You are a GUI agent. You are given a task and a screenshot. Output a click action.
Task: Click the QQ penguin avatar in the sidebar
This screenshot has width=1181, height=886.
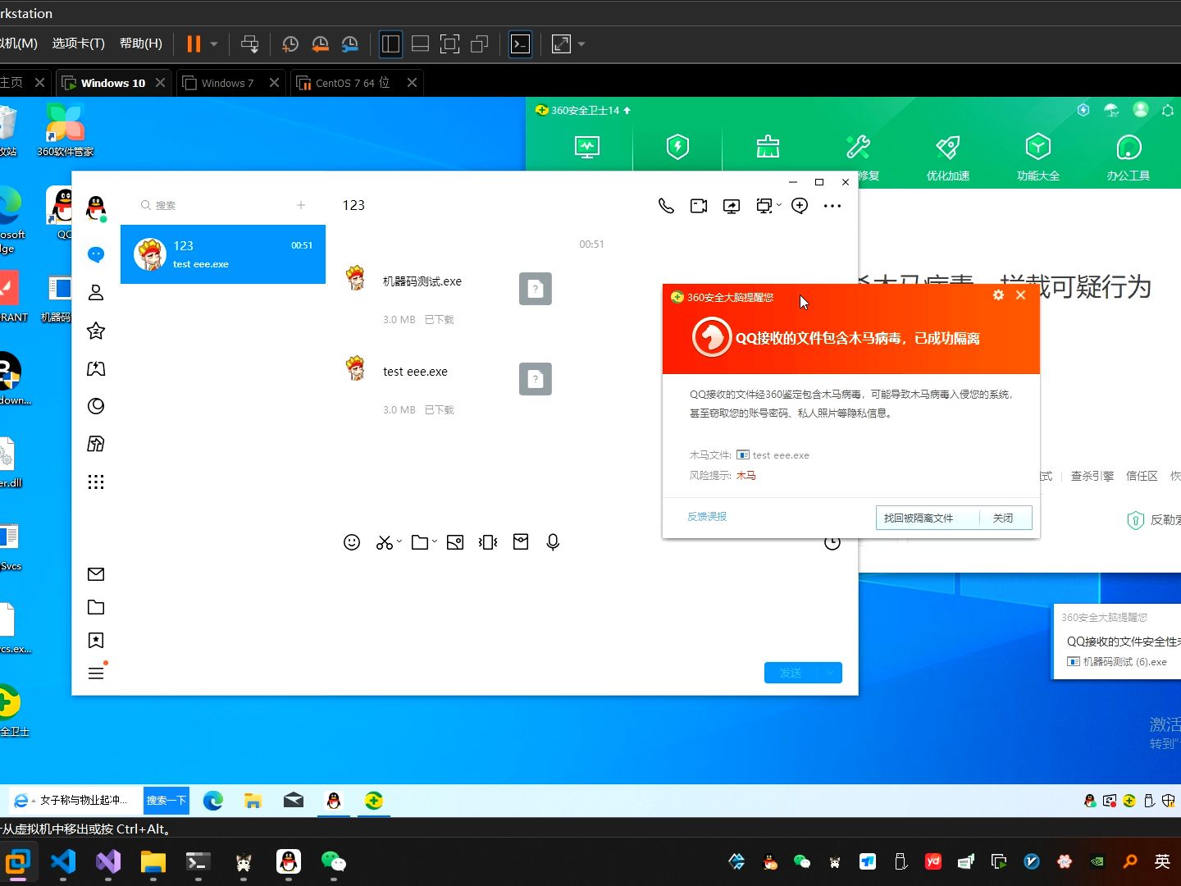pos(96,208)
